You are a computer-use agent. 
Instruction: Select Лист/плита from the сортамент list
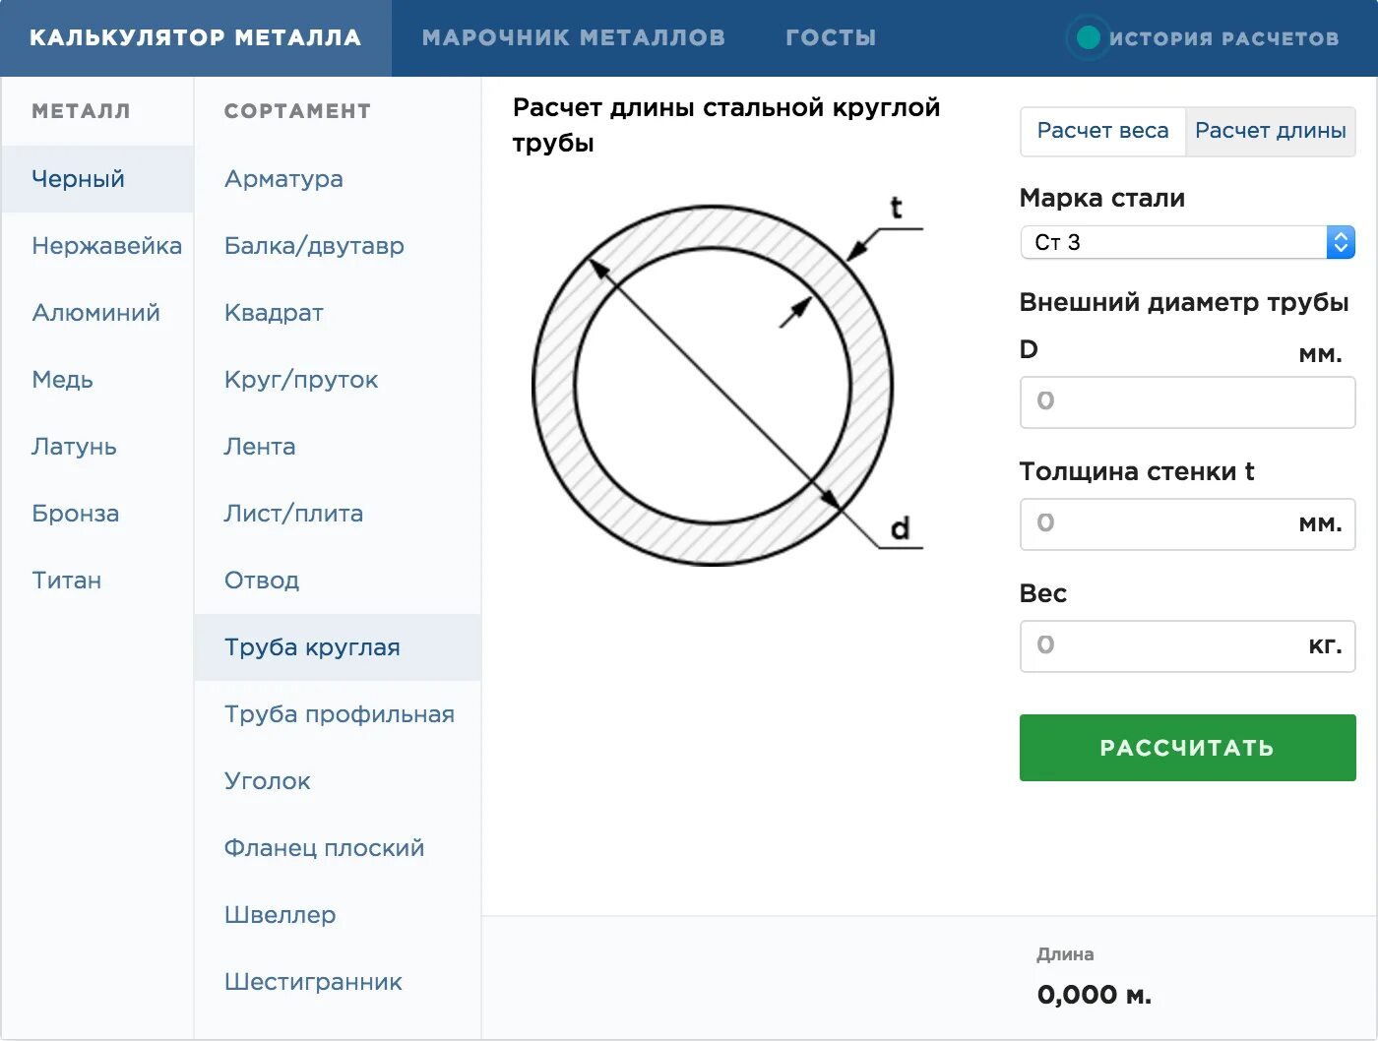point(293,514)
